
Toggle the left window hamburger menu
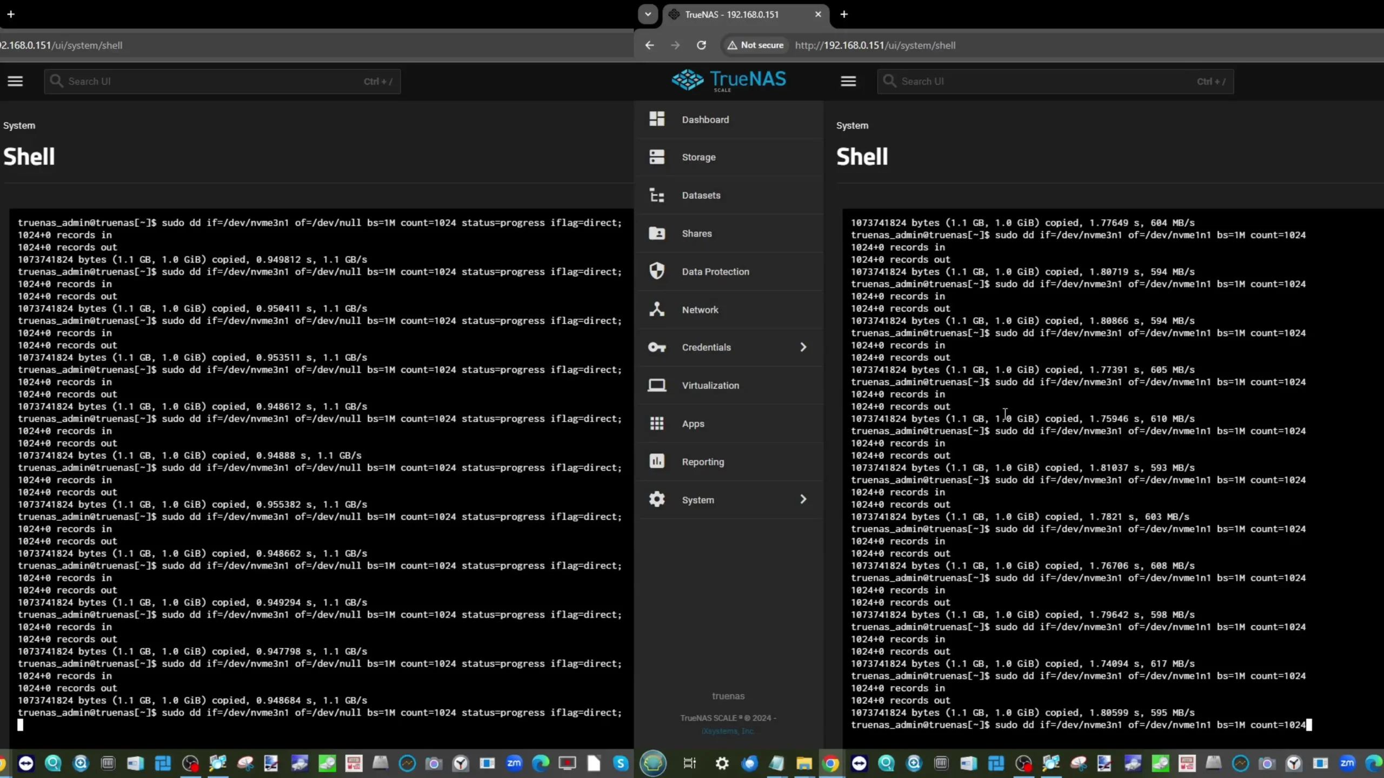point(15,82)
